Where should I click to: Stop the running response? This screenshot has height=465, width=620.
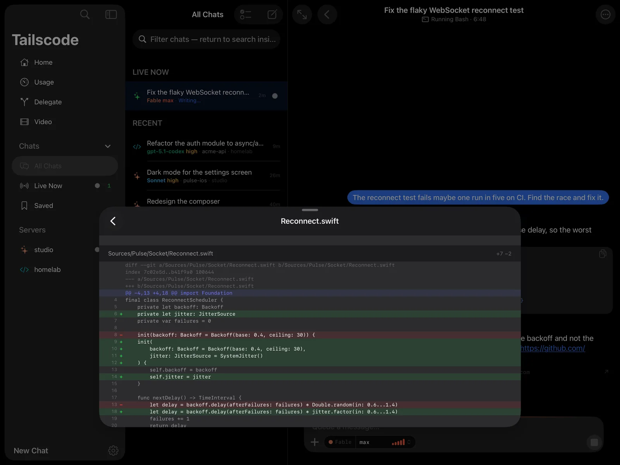point(594,442)
